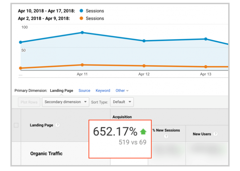This screenshot has width=240, height=171.
Task: Click the % New Sessions column header
Action: point(166,130)
